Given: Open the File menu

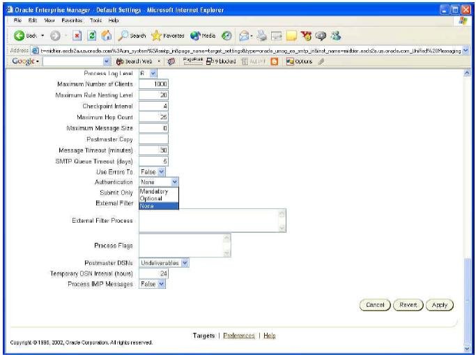Looking at the screenshot, I should pos(17,20).
